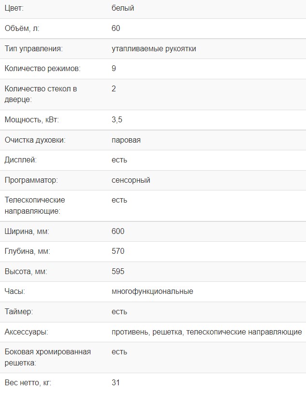
Task: Click "Телескопические направляющие:" label
Action: pyautogui.click(x=35, y=205)
